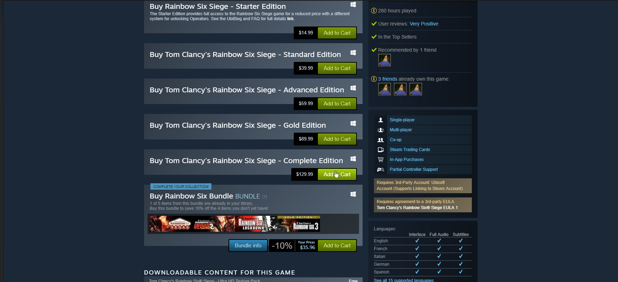Open the 3 friends link
618x282 pixels.
pyautogui.click(x=387, y=79)
